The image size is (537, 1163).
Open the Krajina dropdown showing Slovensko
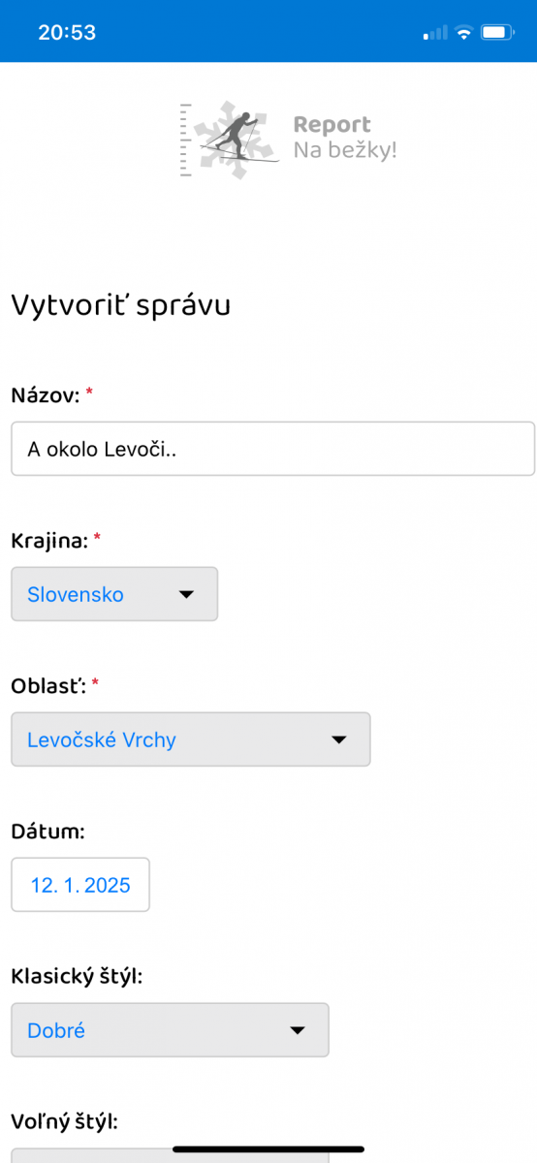114,594
